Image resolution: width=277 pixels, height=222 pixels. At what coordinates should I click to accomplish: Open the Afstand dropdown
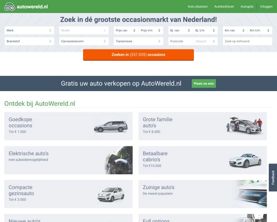(x=206, y=41)
